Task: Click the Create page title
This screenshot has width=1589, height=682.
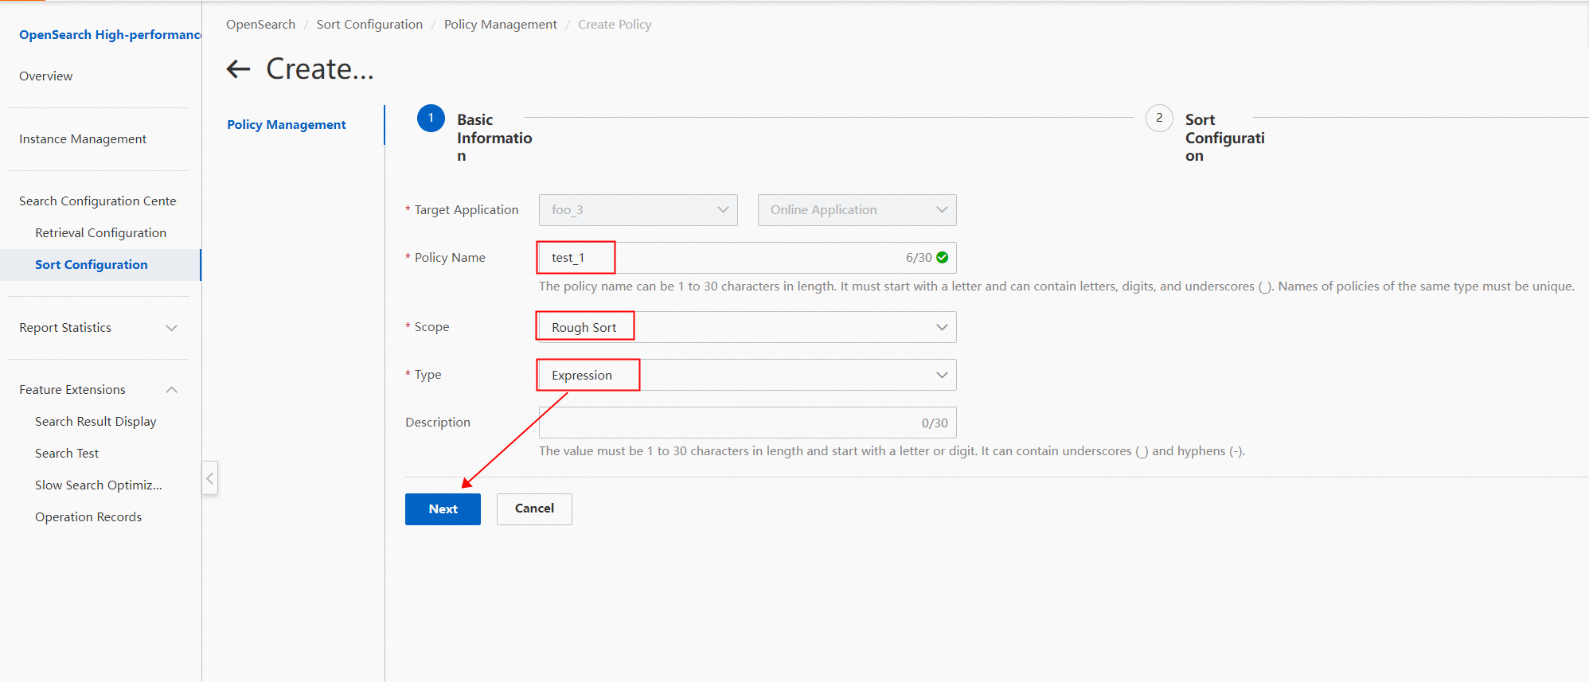Action: pyautogui.click(x=320, y=69)
